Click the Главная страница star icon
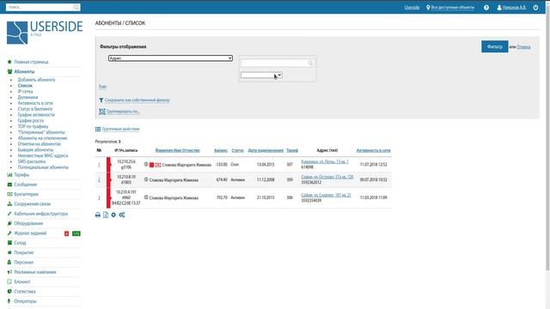The image size is (550, 309). point(9,62)
